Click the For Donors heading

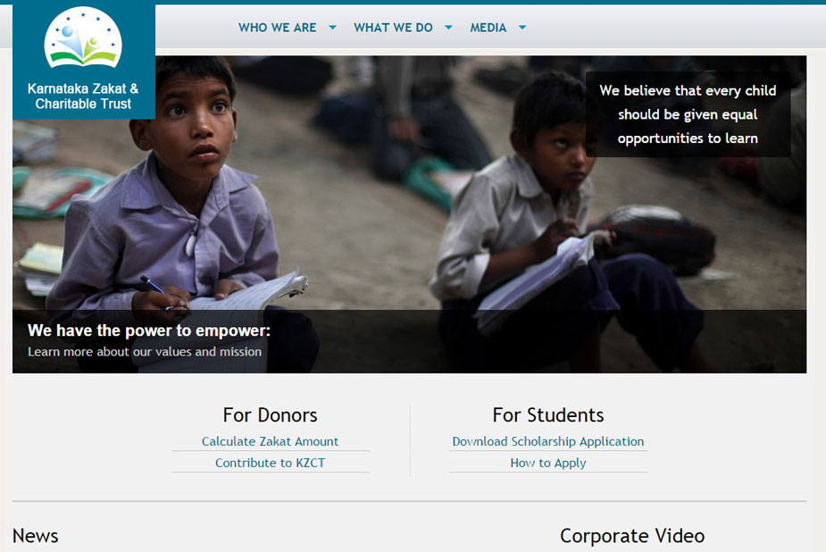[x=270, y=415]
